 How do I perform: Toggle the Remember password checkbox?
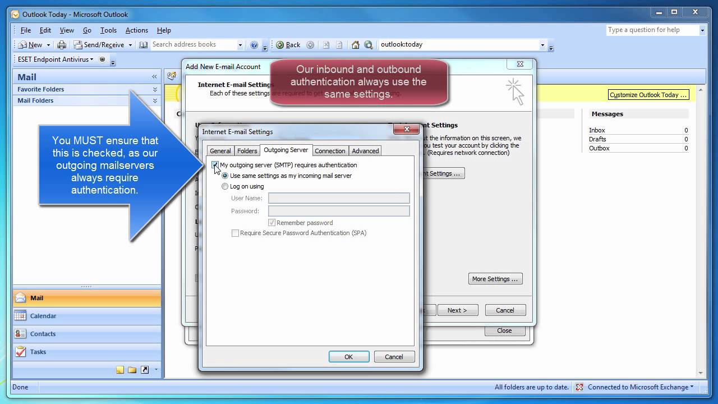point(272,223)
